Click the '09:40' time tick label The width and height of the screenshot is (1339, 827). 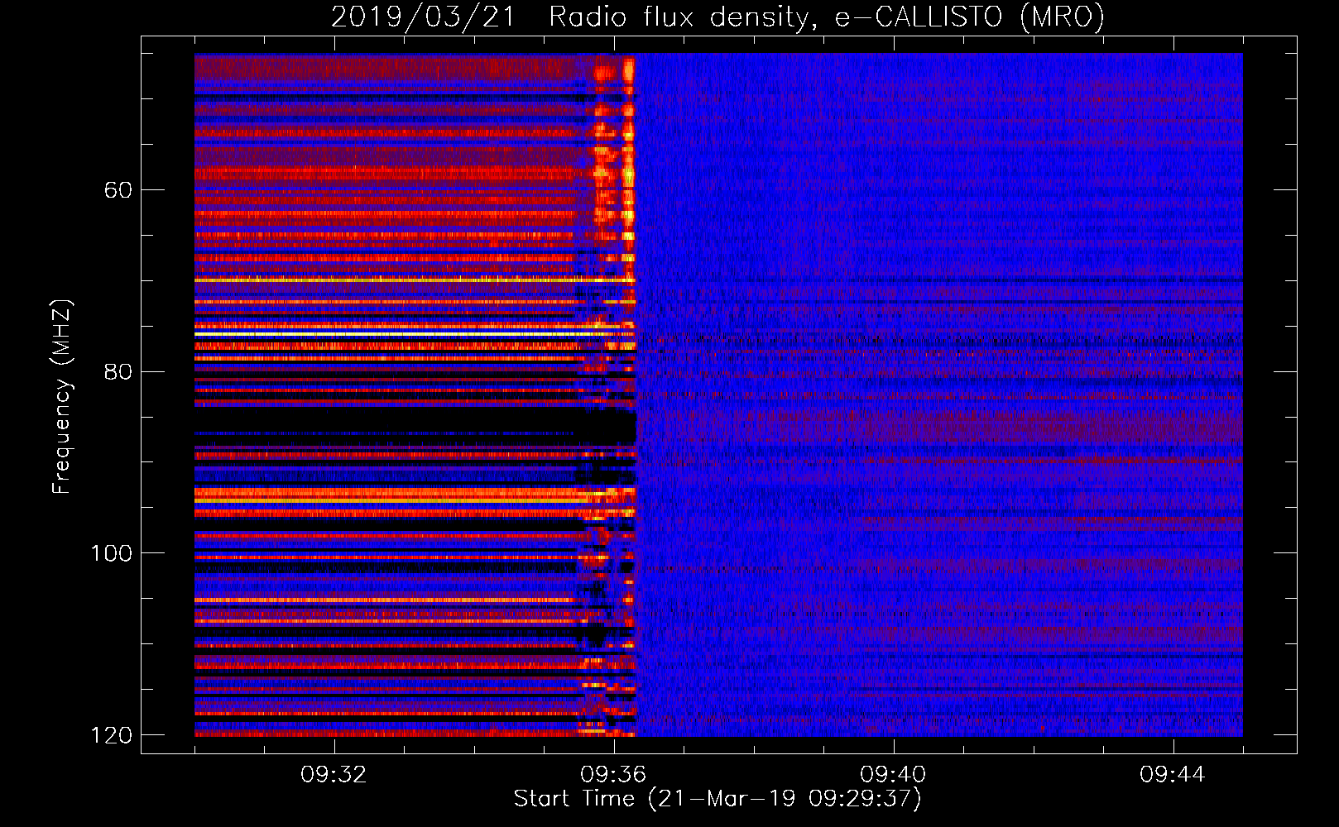pyautogui.click(x=893, y=775)
